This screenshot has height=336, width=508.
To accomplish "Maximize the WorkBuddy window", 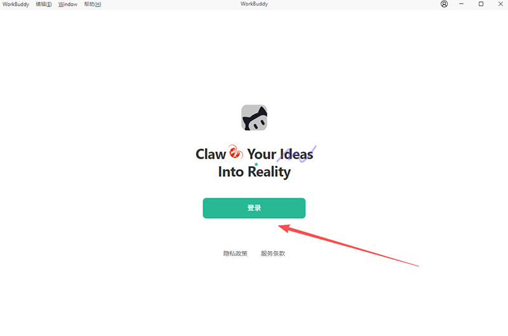I will pyautogui.click(x=481, y=4).
